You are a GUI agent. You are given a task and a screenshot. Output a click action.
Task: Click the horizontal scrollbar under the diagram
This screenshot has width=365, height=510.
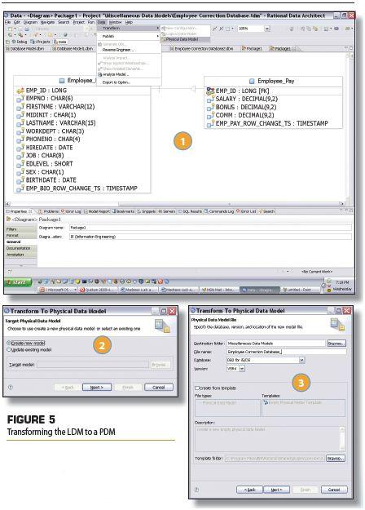[175, 204]
